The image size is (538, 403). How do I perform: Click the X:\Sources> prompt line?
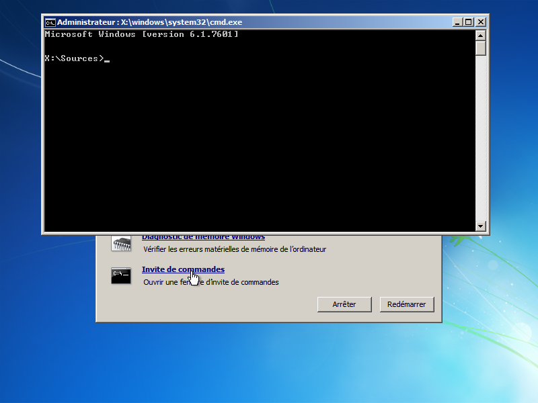(77, 58)
